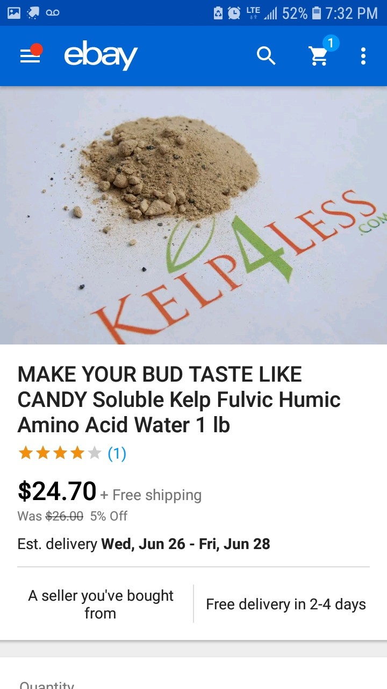Tap the red notification dot on menu
The width and height of the screenshot is (387, 689).
37,50
